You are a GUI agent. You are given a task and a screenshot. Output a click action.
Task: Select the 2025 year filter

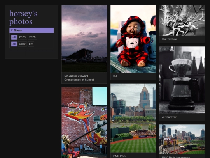click(32, 37)
